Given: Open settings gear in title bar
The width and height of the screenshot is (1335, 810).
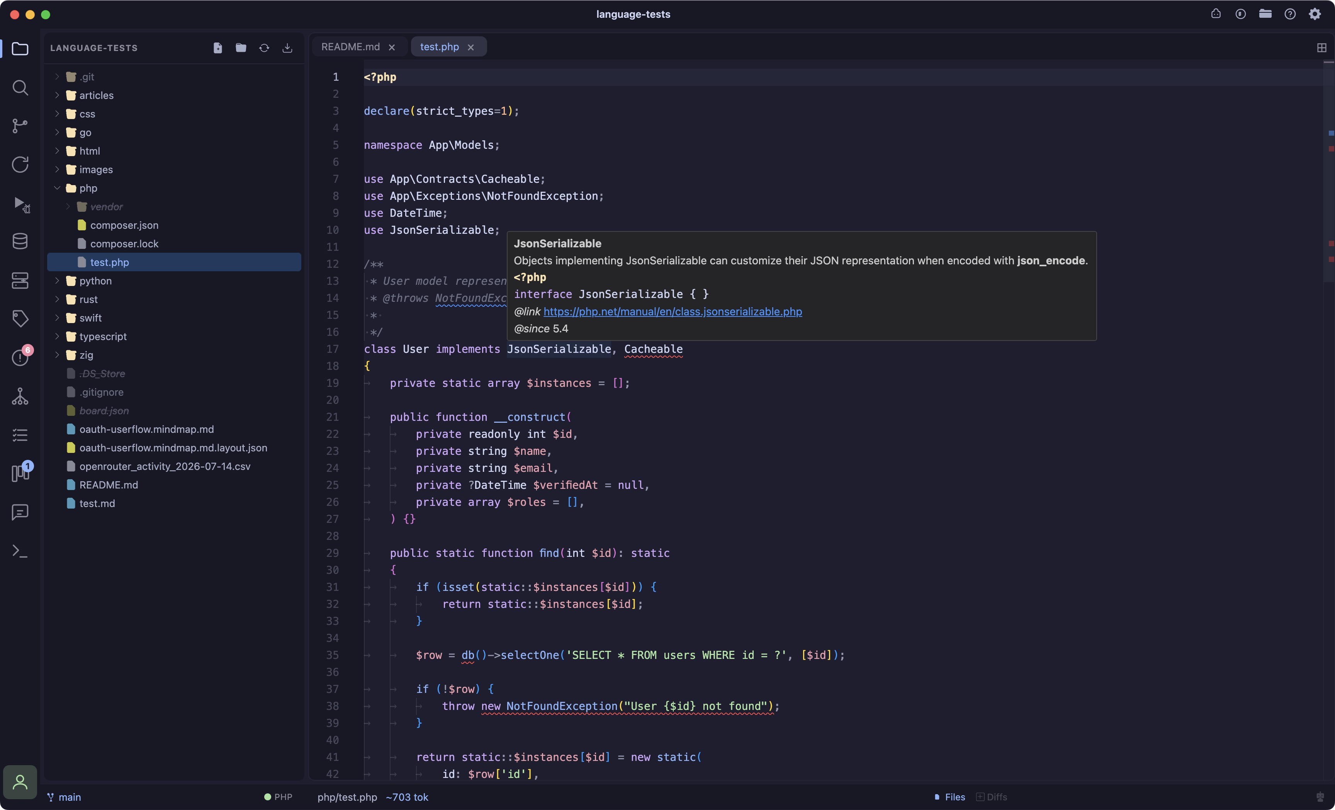Looking at the screenshot, I should coord(1315,14).
